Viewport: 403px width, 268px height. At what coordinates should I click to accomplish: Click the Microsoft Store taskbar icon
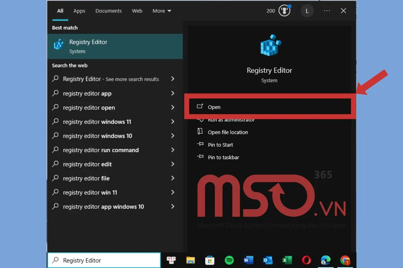click(x=210, y=260)
